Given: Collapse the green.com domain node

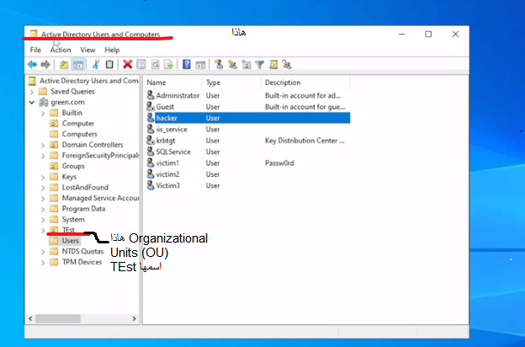Looking at the screenshot, I should 32,102.
